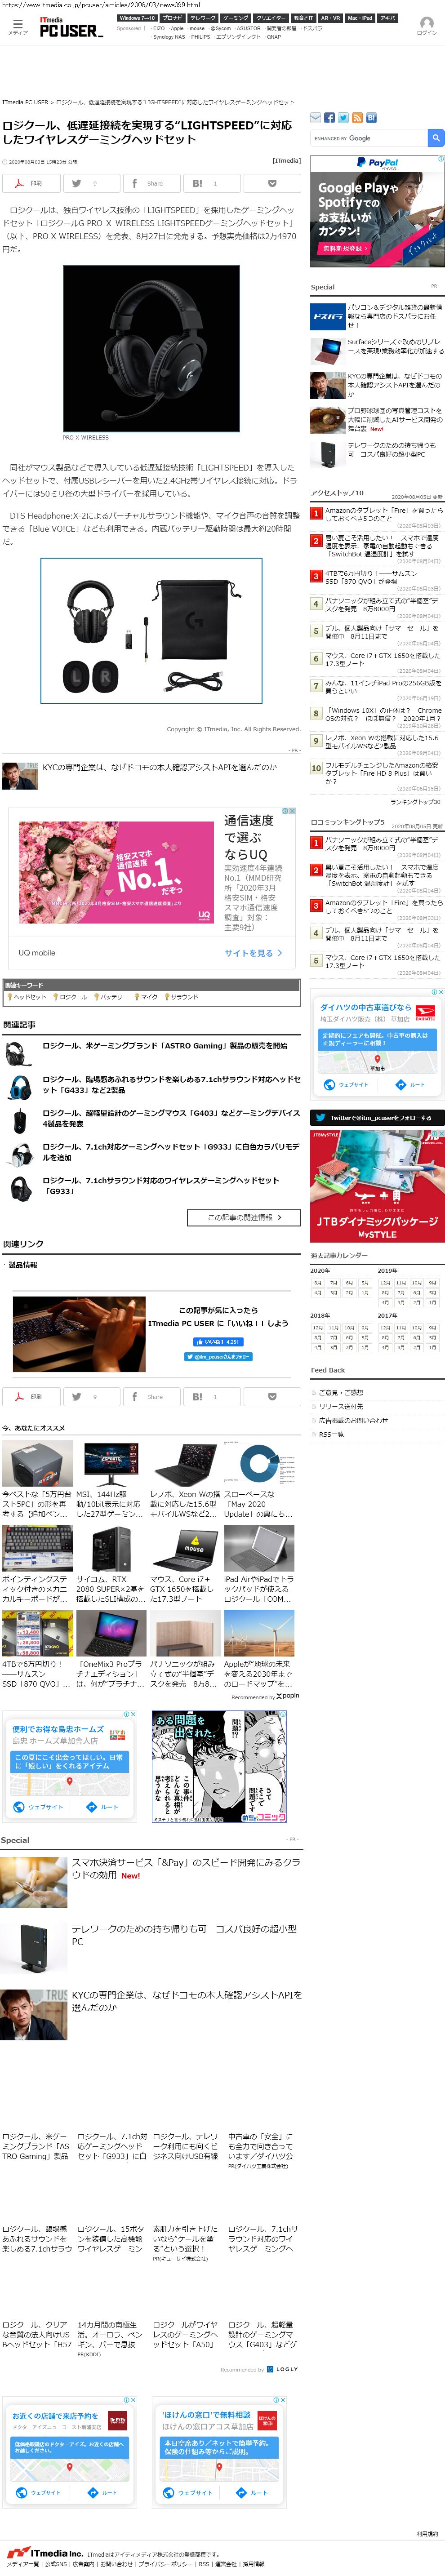445x2576 pixels.
Task: Click the Twitter @itm_pcuser follow button
Action: click(218, 1357)
